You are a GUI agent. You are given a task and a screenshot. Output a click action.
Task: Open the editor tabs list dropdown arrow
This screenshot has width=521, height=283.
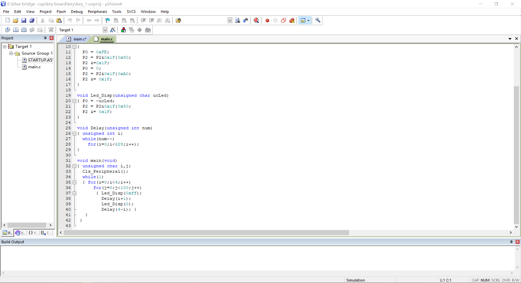click(x=510, y=39)
